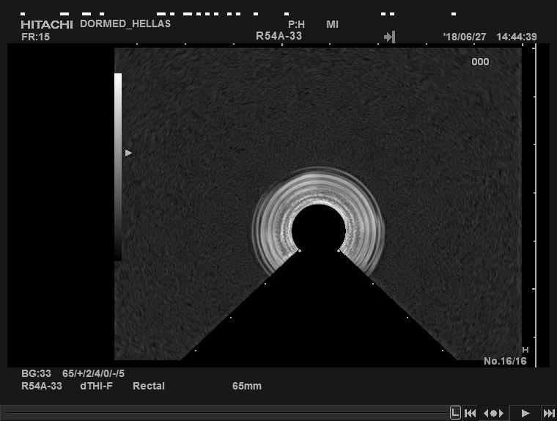
Task: Click the HITACHI logo
Action: click(x=47, y=24)
